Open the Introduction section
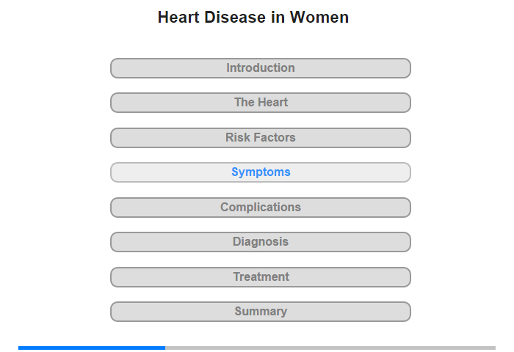 (x=260, y=68)
